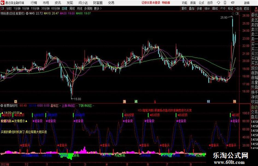
Task: Click the 游客 guest account button
Action: pos(247,3)
